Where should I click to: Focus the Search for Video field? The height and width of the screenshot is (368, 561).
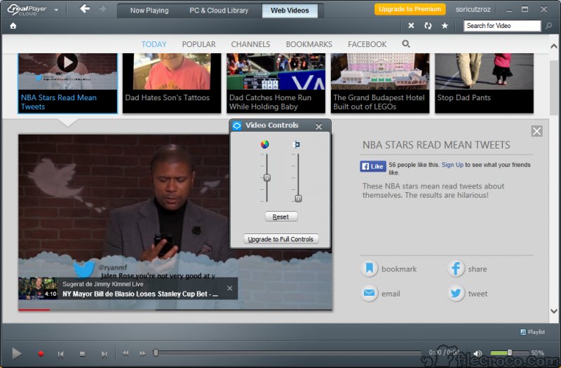[502, 26]
